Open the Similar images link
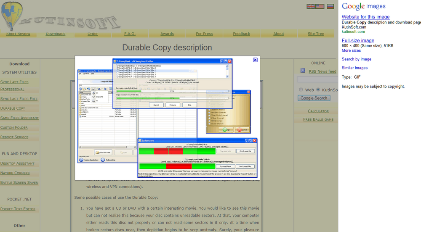 pyautogui.click(x=354, y=68)
